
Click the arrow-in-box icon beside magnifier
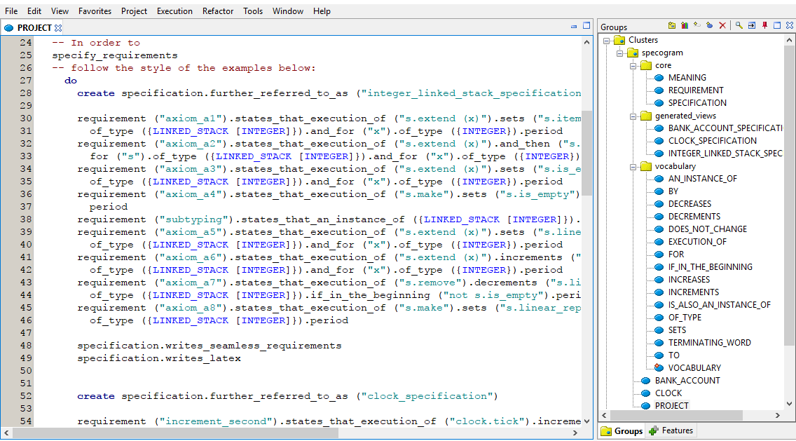751,26
